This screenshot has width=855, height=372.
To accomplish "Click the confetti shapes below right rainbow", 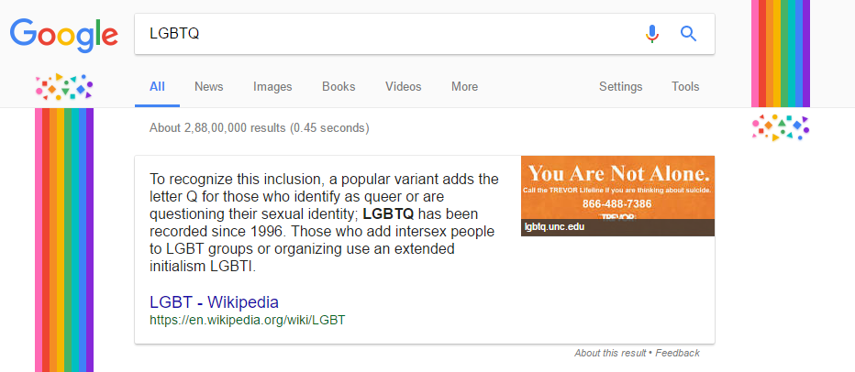I will tap(781, 128).
